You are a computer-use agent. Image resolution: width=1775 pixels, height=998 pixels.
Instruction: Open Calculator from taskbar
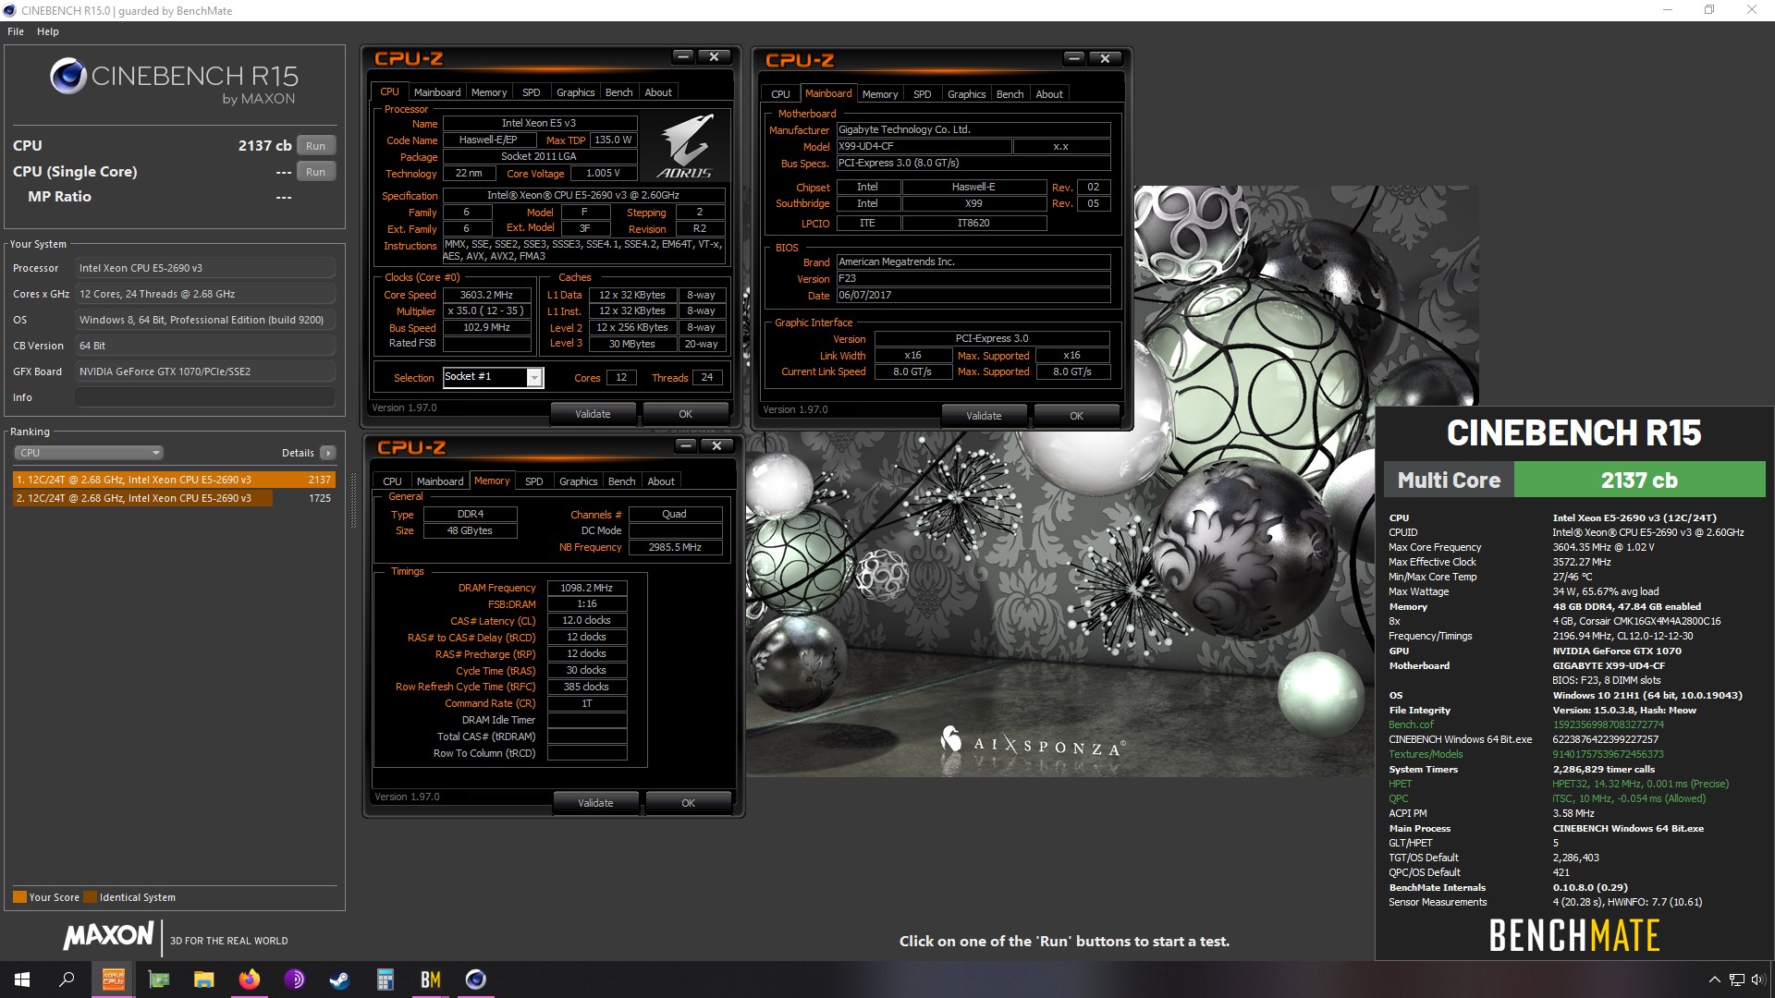(x=386, y=980)
